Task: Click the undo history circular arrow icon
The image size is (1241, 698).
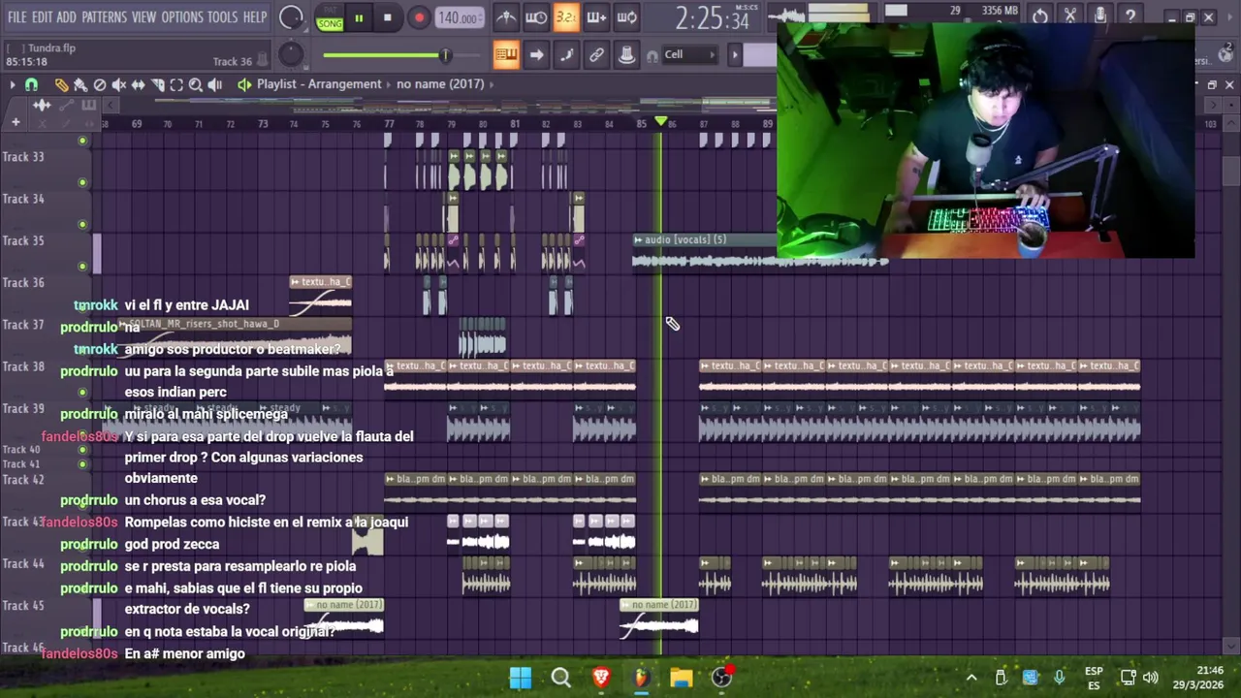Action: (1039, 16)
